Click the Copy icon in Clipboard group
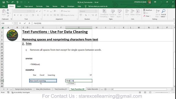Image resolution: width=176 pixels, height=99 pixels. click(8, 13)
